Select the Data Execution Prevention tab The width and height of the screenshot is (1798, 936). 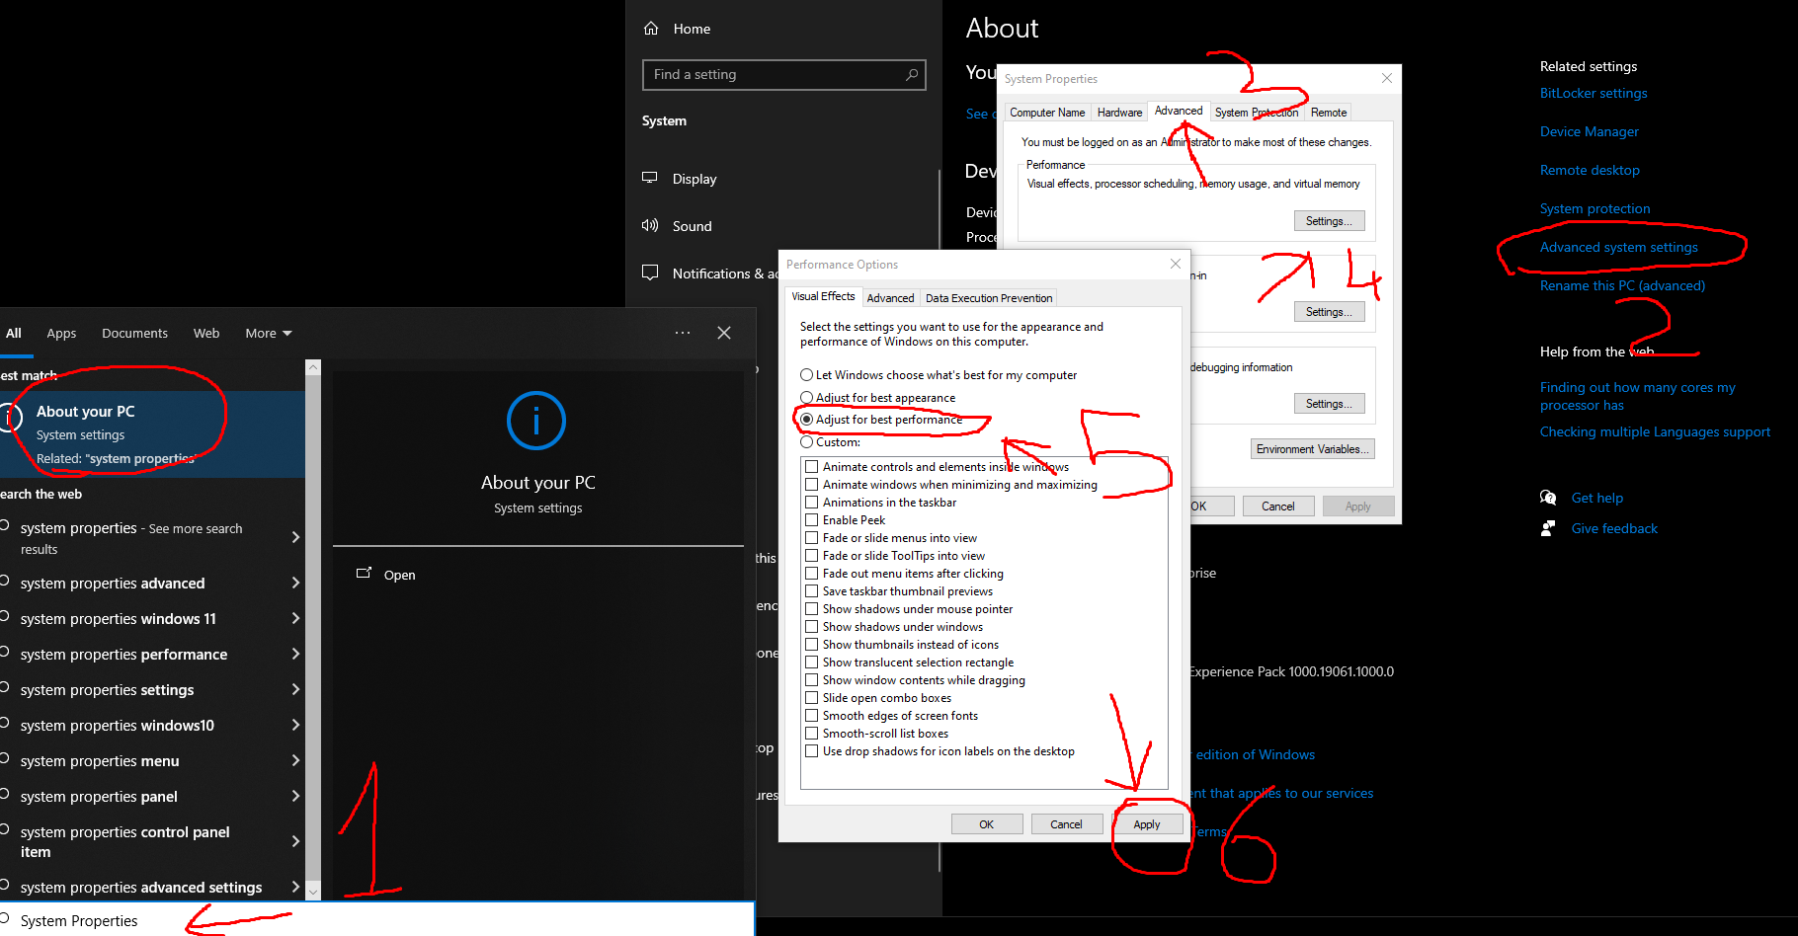(x=988, y=297)
